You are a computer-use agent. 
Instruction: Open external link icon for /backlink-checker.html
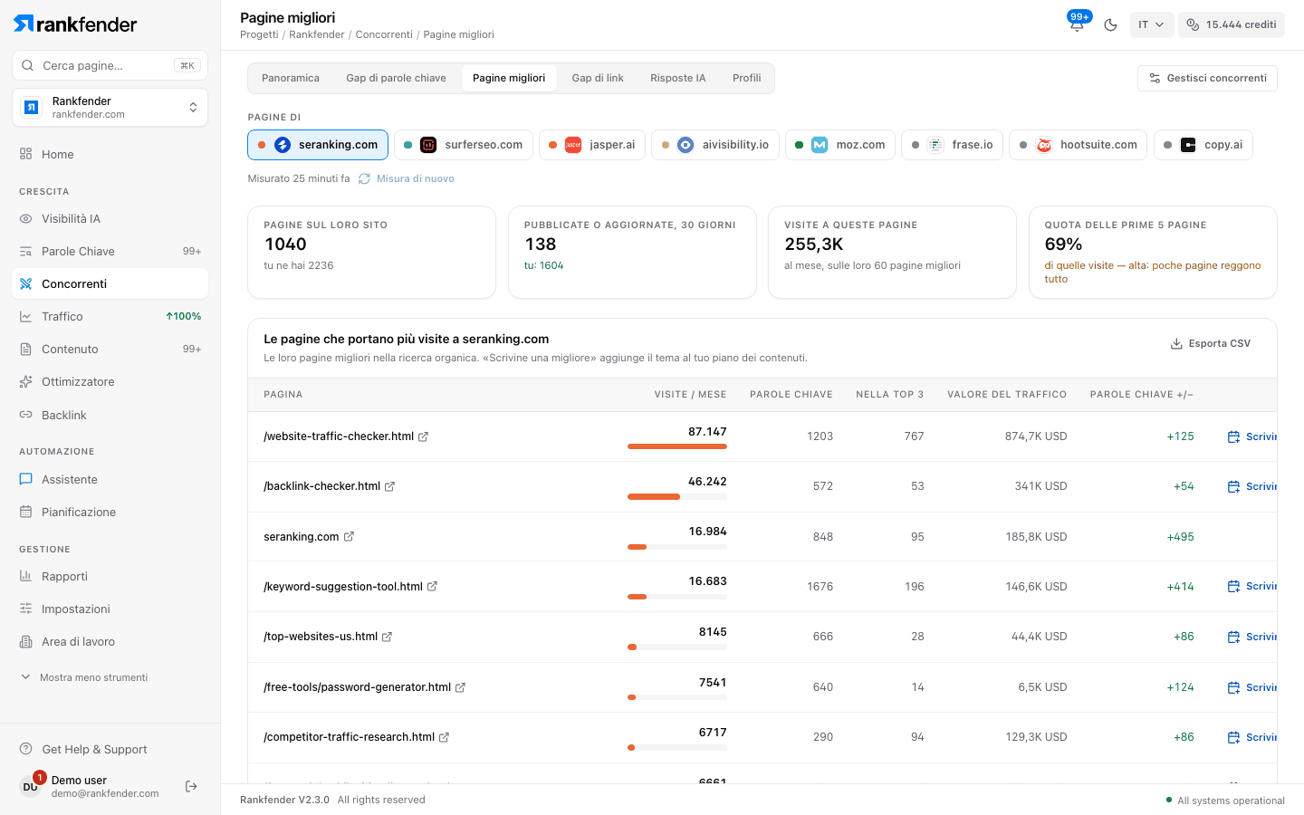[389, 486]
